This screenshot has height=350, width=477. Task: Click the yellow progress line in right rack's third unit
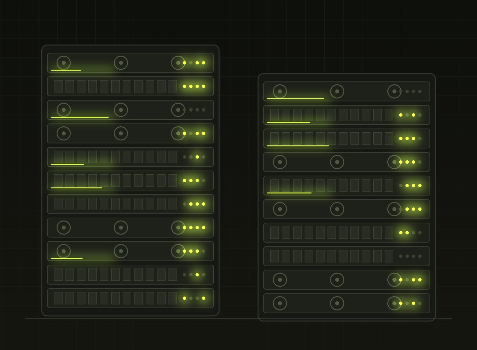(x=298, y=146)
